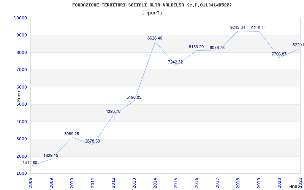Select the 2678.59 data label
304x190 pixels.
point(92,141)
